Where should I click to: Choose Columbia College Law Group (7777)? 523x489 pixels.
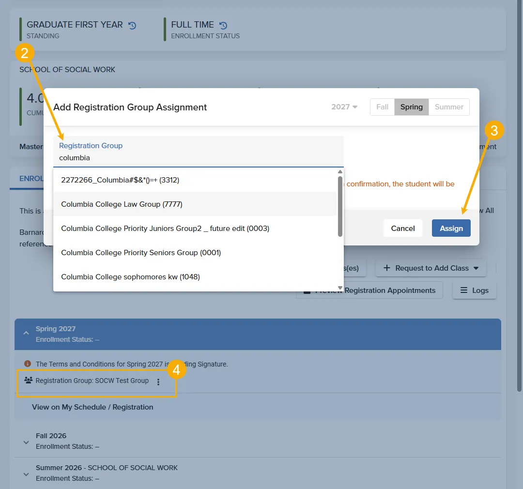tap(195, 204)
